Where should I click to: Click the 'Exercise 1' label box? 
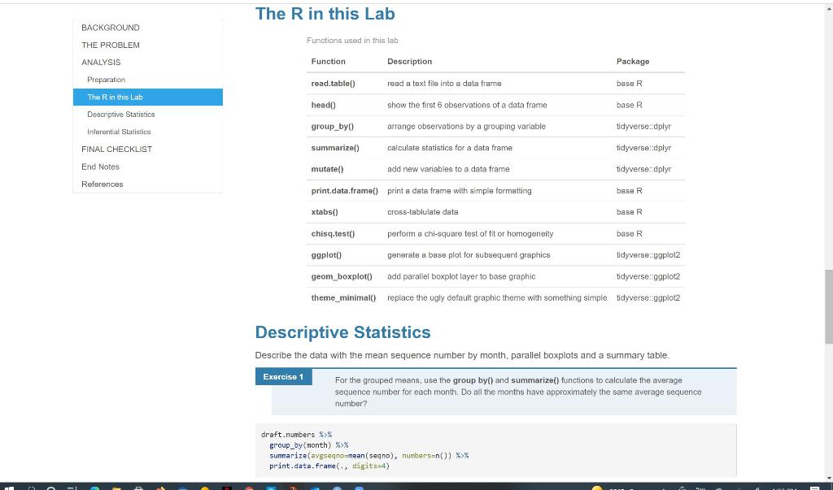284,377
